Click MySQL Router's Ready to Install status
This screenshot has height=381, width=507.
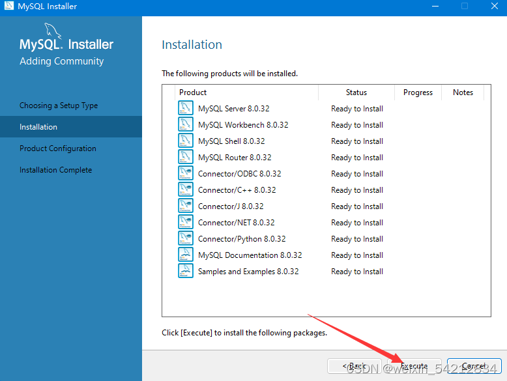(357, 158)
